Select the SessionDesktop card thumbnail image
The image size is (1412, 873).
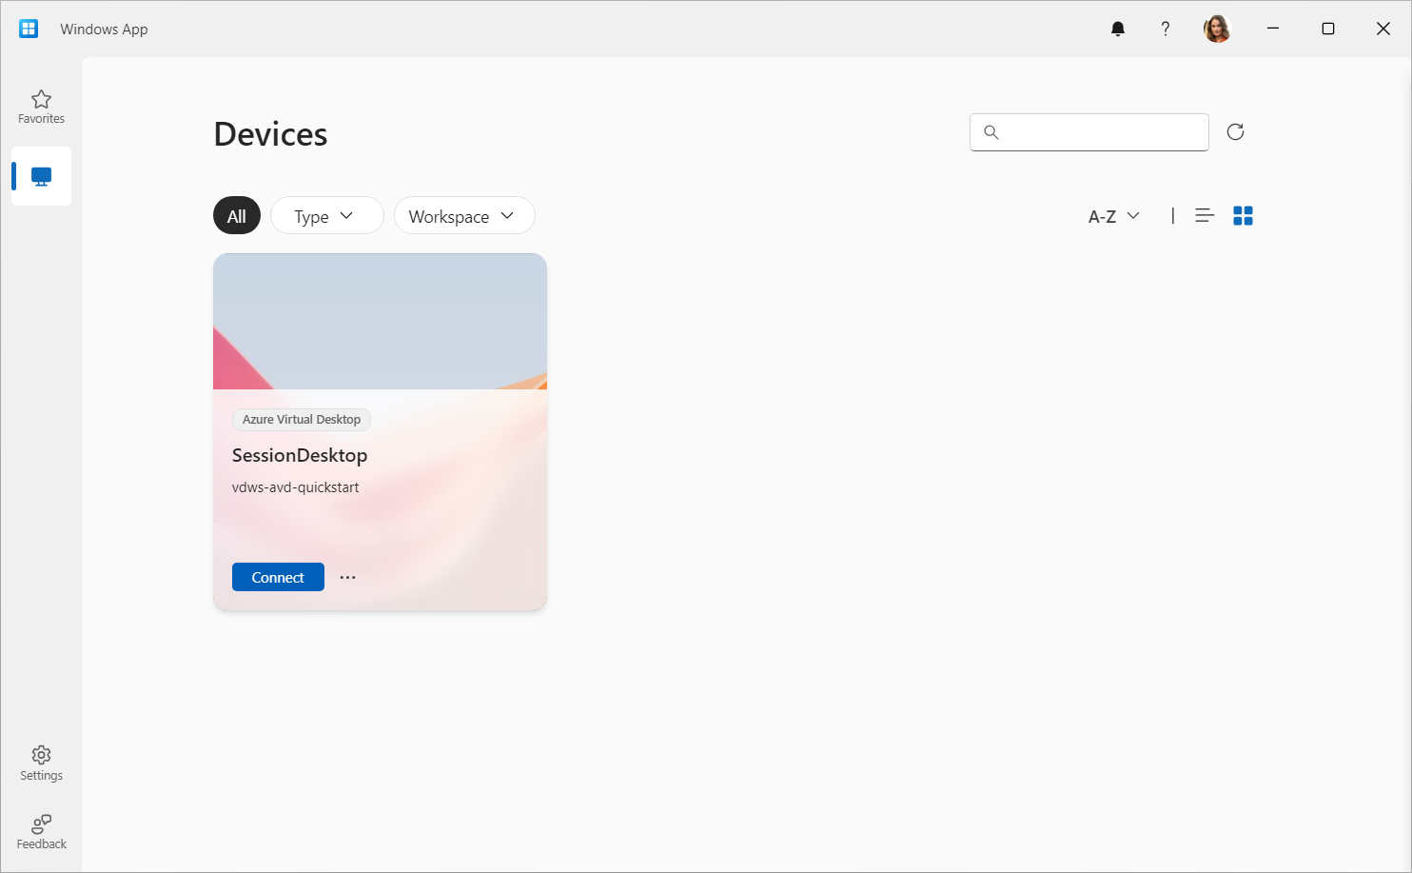pyautogui.click(x=380, y=322)
